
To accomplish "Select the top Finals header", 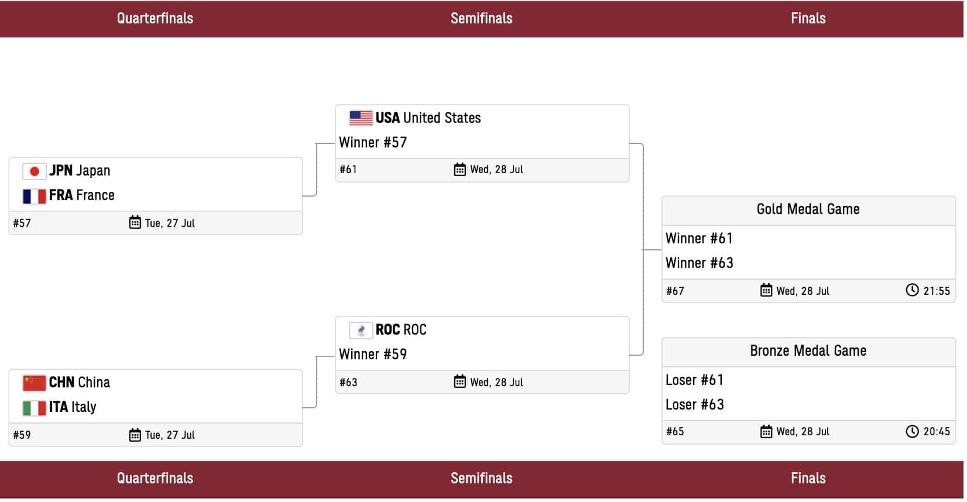I will [x=808, y=19].
